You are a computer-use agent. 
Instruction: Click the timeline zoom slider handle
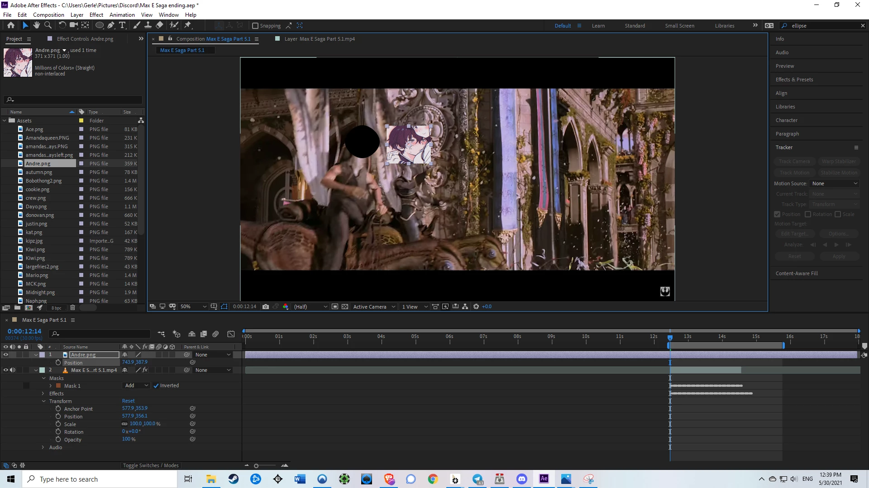256,465
